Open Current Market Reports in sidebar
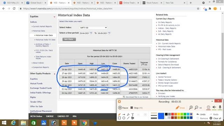This screenshot has height=126, width=224. pyautogui.click(x=42, y=27)
